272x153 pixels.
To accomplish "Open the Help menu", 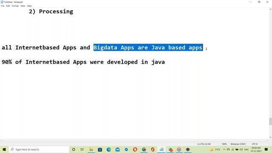I will click(29, 6).
